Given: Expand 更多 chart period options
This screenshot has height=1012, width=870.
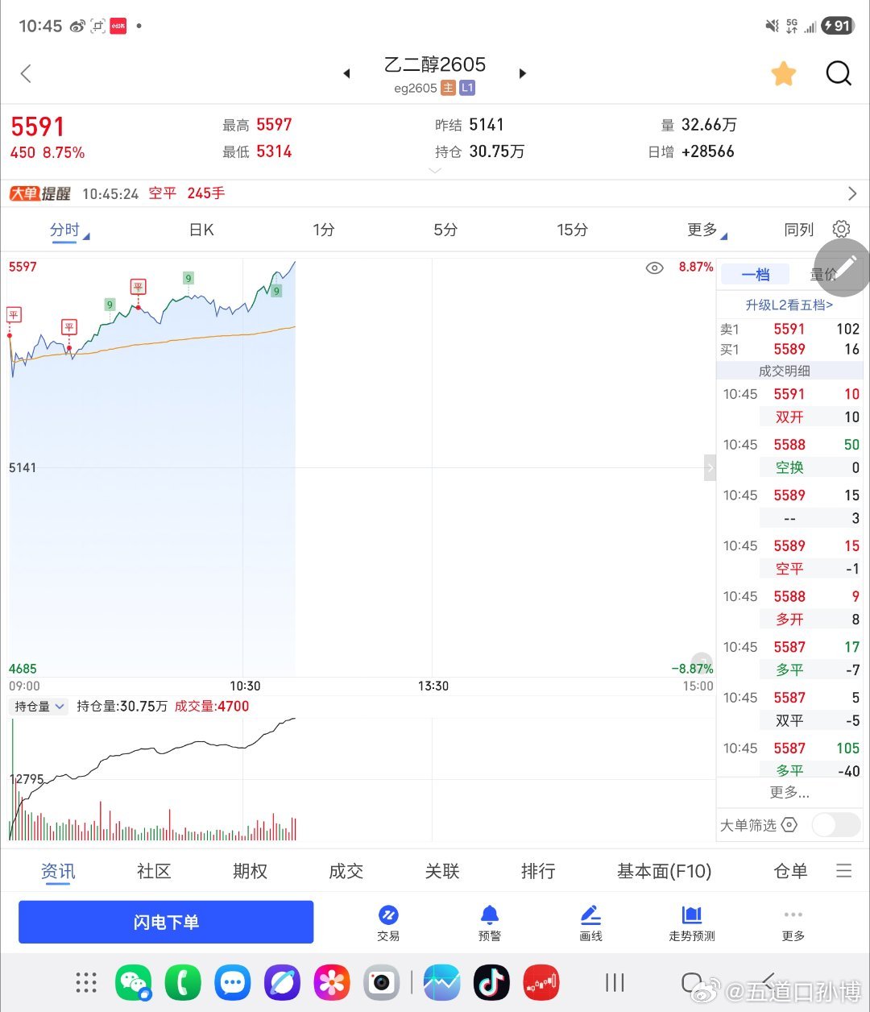Looking at the screenshot, I should click(702, 229).
